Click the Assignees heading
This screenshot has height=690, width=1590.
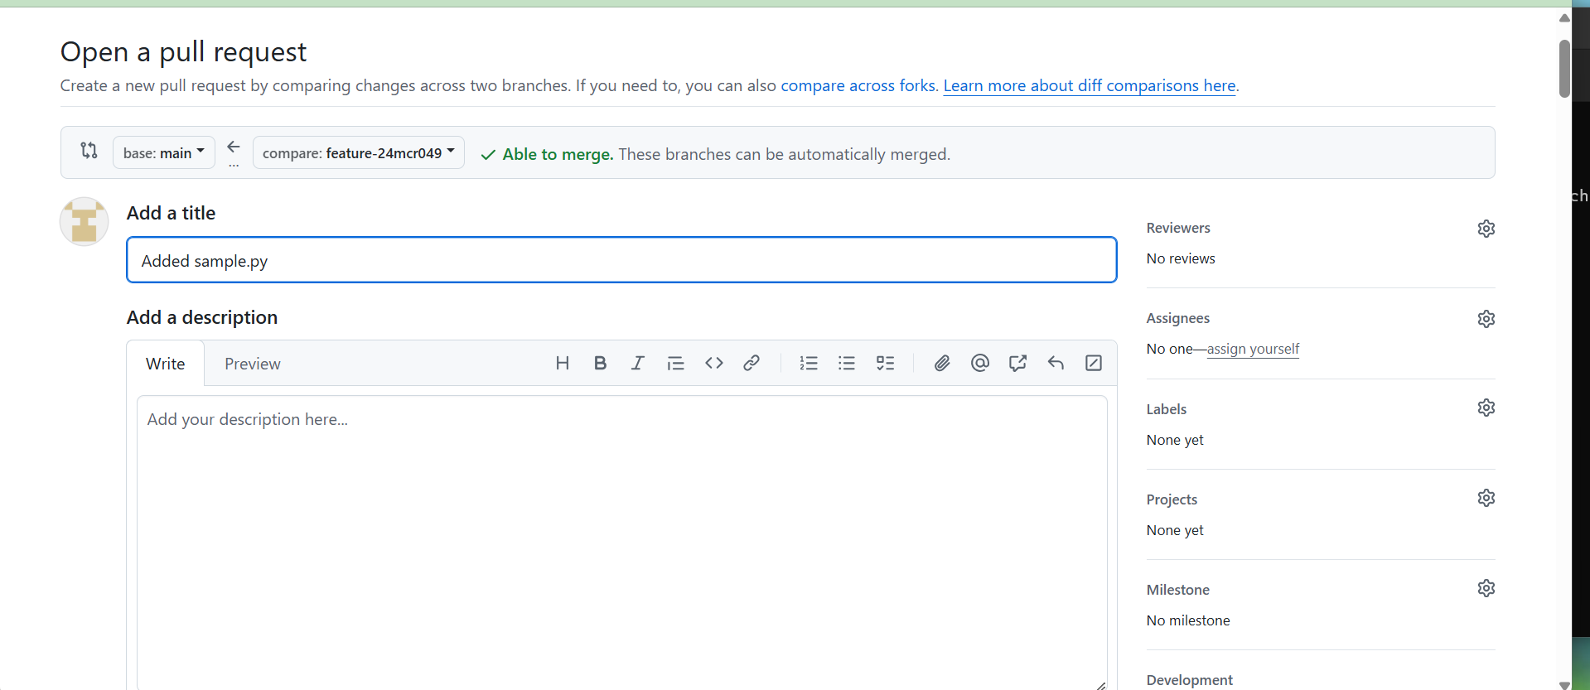point(1178,318)
